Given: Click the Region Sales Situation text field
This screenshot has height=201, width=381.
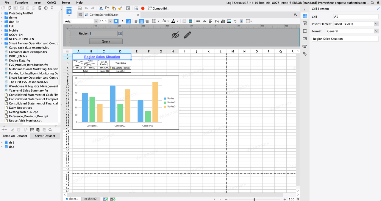Looking at the screenshot, I should [345, 39].
